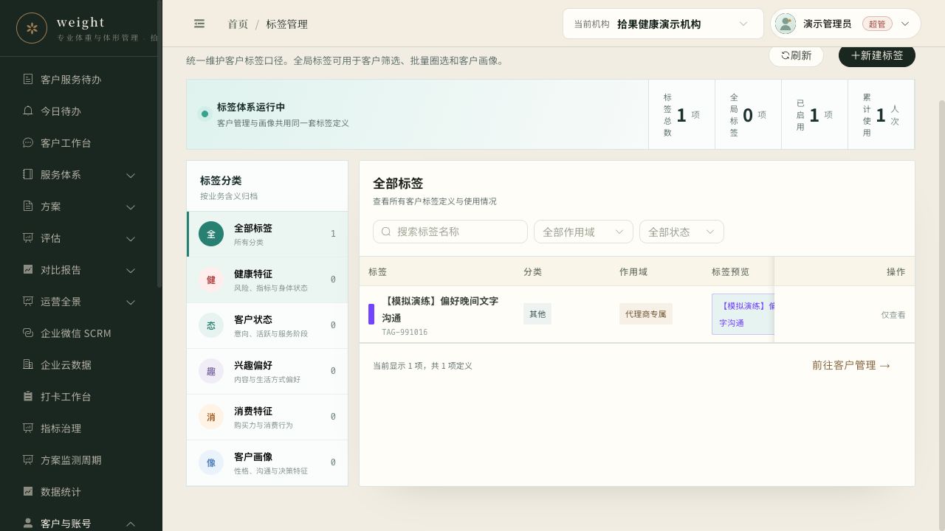
Task: Click the bell icon for 今日待办
Action: click(x=28, y=111)
